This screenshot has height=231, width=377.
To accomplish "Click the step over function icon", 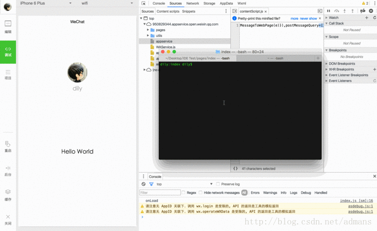I will 336,11.
